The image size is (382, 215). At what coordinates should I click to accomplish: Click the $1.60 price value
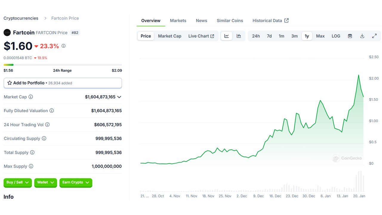pyautogui.click(x=18, y=46)
